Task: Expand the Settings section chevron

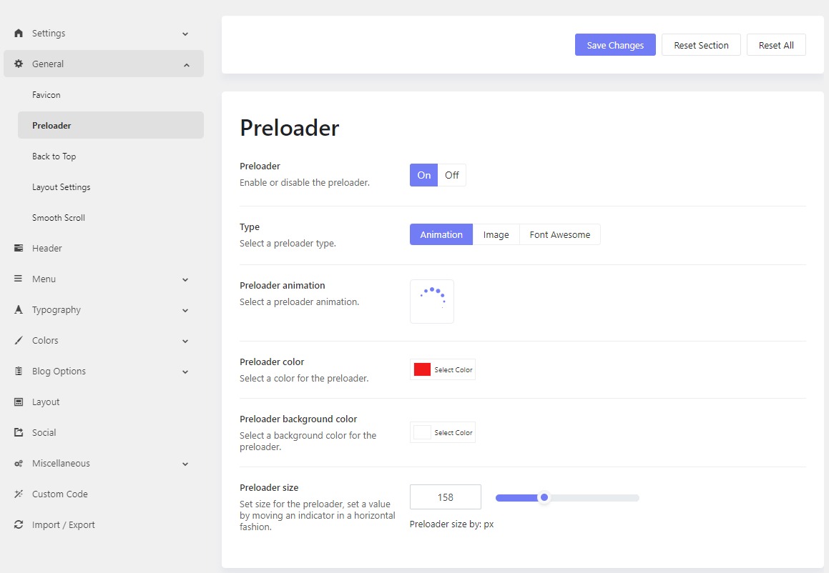Action: pyautogui.click(x=185, y=34)
